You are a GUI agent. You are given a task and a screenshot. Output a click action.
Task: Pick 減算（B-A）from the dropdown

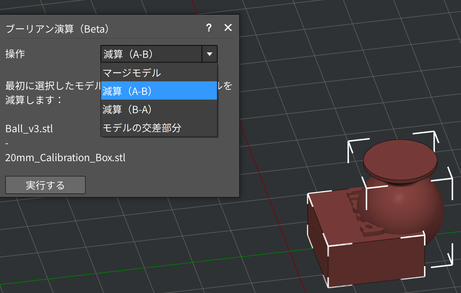pyautogui.click(x=159, y=109)
